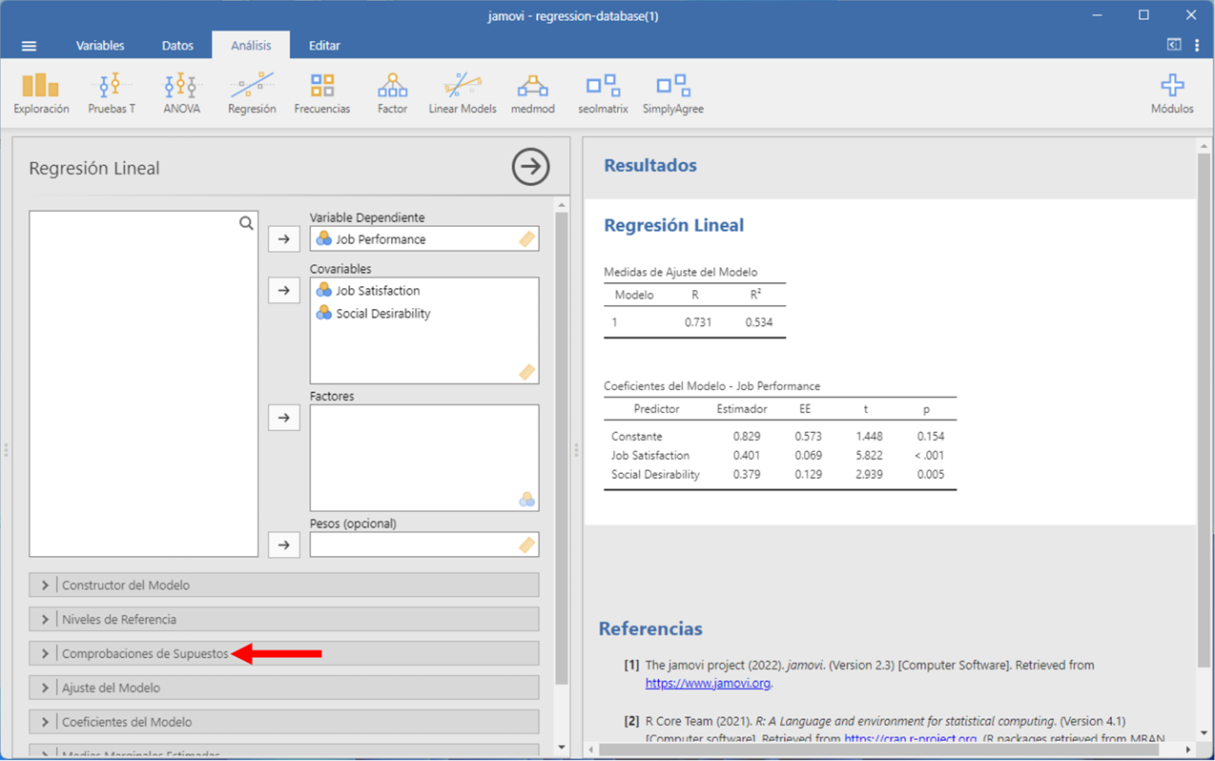Image resolution: width=1215 pixels, height=761 pixels.
Task: Open the ANOVA analysis menu
Action: 181,93
